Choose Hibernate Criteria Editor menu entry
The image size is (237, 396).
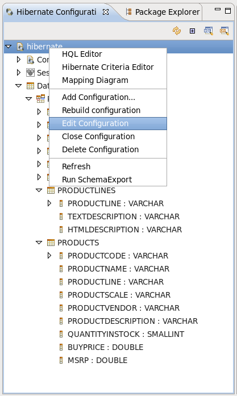[x=108, y=67]
